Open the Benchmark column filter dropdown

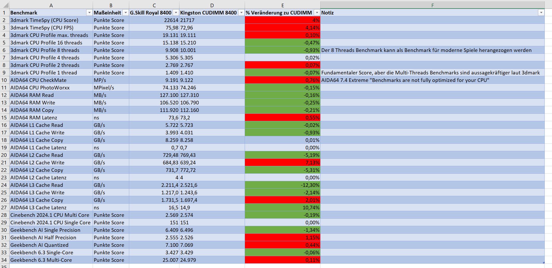click(89, 13)
